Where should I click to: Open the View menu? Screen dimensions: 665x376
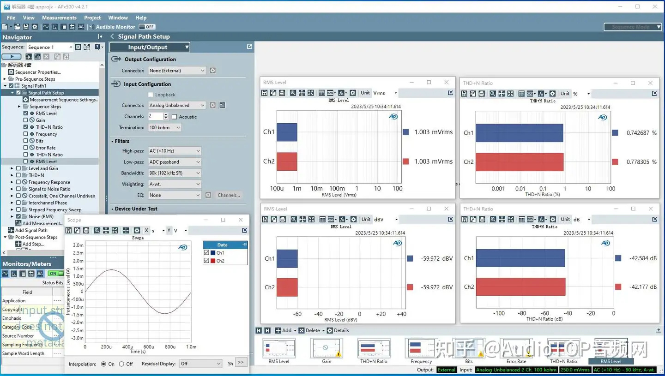coord(29,18)
